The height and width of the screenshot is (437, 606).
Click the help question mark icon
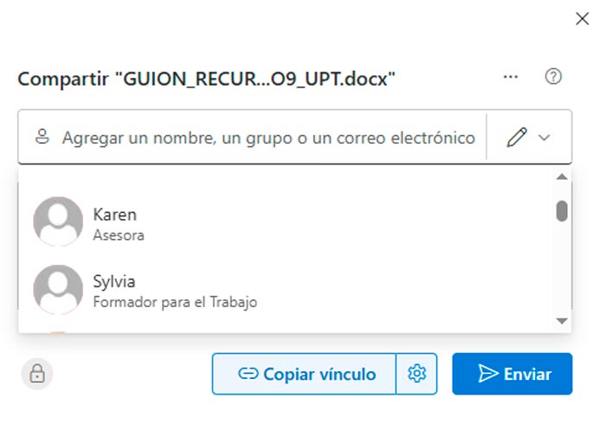[553, 77]
